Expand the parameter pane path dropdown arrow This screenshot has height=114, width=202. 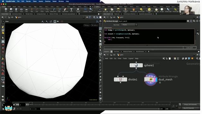(x=194, y=17)
